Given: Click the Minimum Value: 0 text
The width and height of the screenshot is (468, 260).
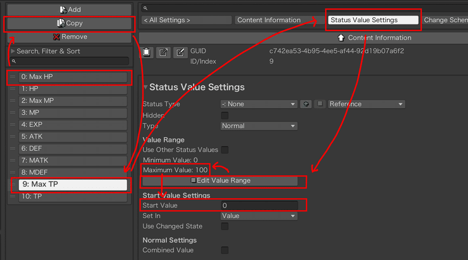Looking at the screenshot, I should point(170,160).
